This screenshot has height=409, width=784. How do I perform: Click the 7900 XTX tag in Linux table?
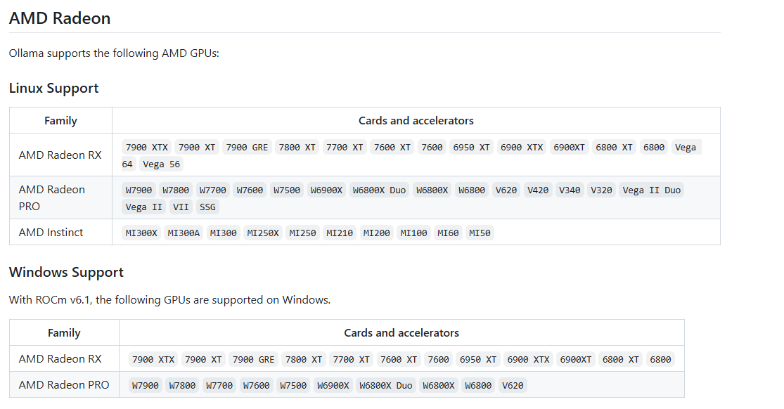(x=146, y=148)
